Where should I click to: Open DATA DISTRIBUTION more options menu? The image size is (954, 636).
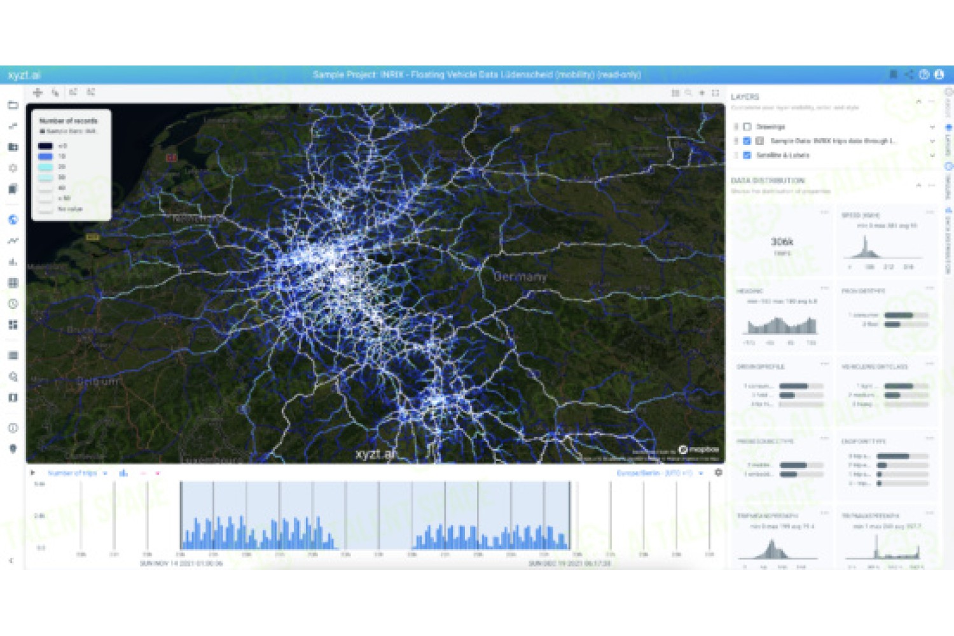click(x=931, y=185)
